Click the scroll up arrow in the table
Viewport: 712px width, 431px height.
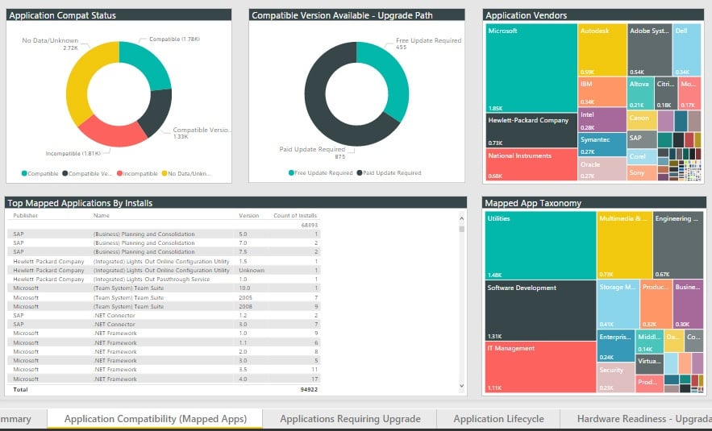pyautogui.click(x=462, y=218)
